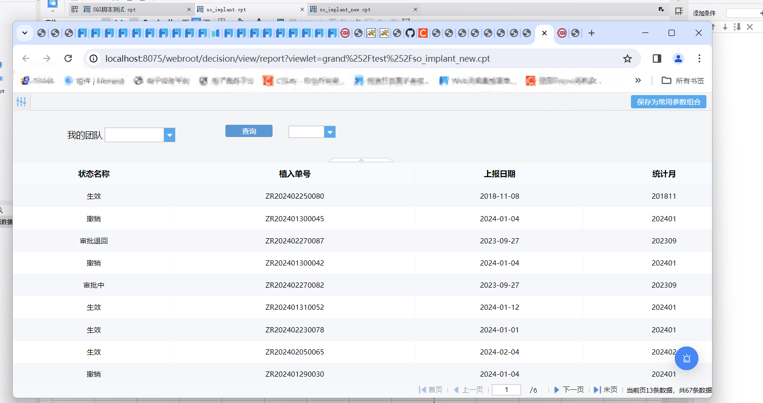The image size is (763, 403).
Task: Bookmark this page with the star icon
Action: coord(627,58)
